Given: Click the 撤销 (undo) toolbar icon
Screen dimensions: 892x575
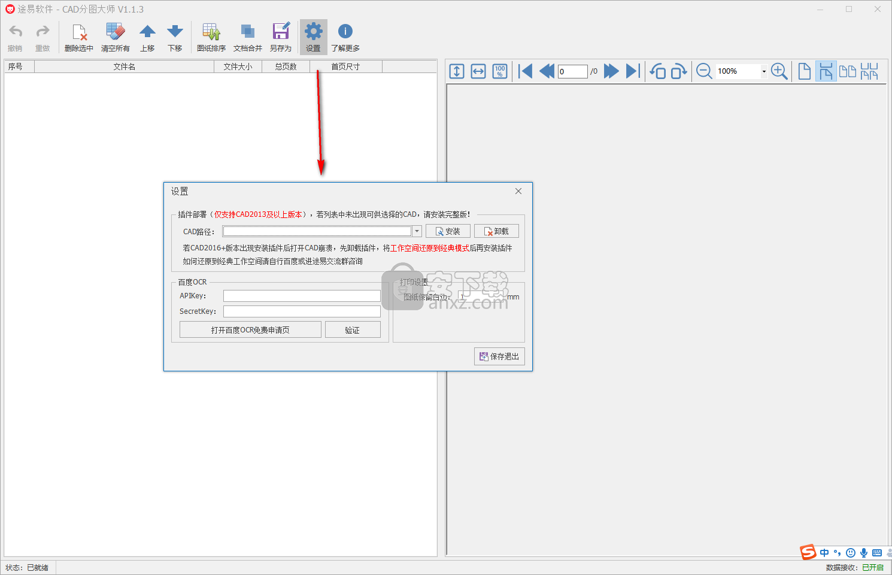Looking at the screenshot, I should 15,38.
